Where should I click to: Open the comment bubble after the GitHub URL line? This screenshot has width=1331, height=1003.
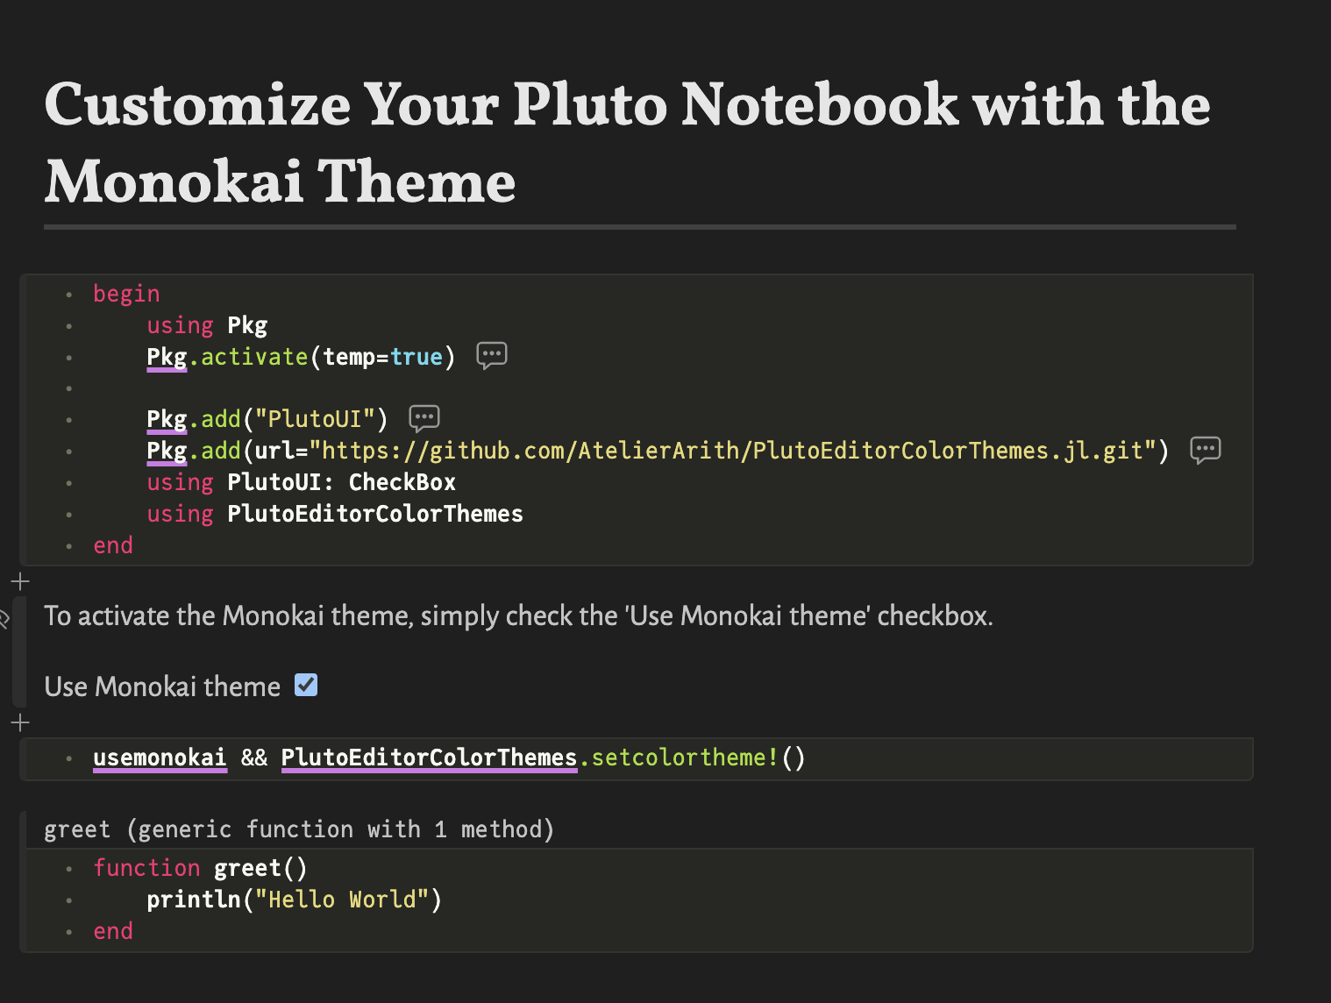(x=1206, y=450)
